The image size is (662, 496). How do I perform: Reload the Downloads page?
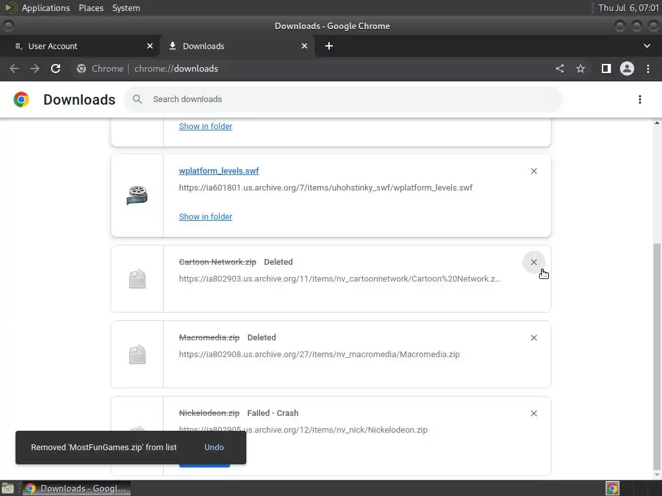point(56,68)
